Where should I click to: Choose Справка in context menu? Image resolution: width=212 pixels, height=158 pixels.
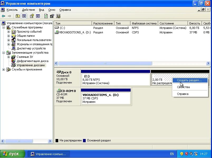click(x=190, y=94)
